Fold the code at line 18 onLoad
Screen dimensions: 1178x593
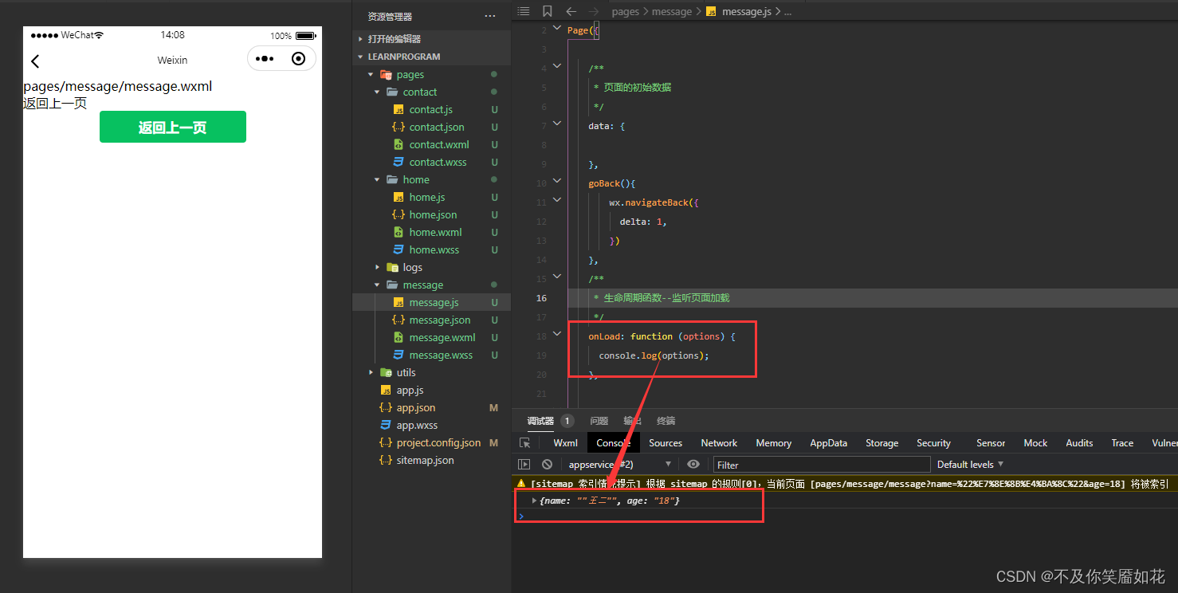tap(557, 336)
